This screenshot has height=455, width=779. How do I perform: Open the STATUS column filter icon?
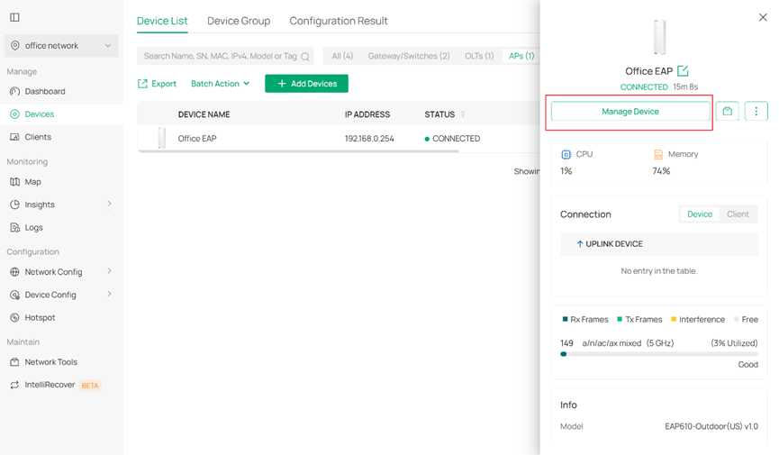[x=463, y=114]
